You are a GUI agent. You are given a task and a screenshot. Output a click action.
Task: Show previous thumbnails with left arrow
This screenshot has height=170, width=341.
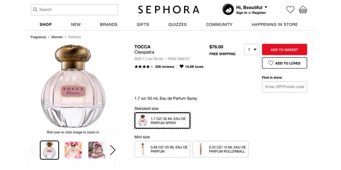(33, 150)
